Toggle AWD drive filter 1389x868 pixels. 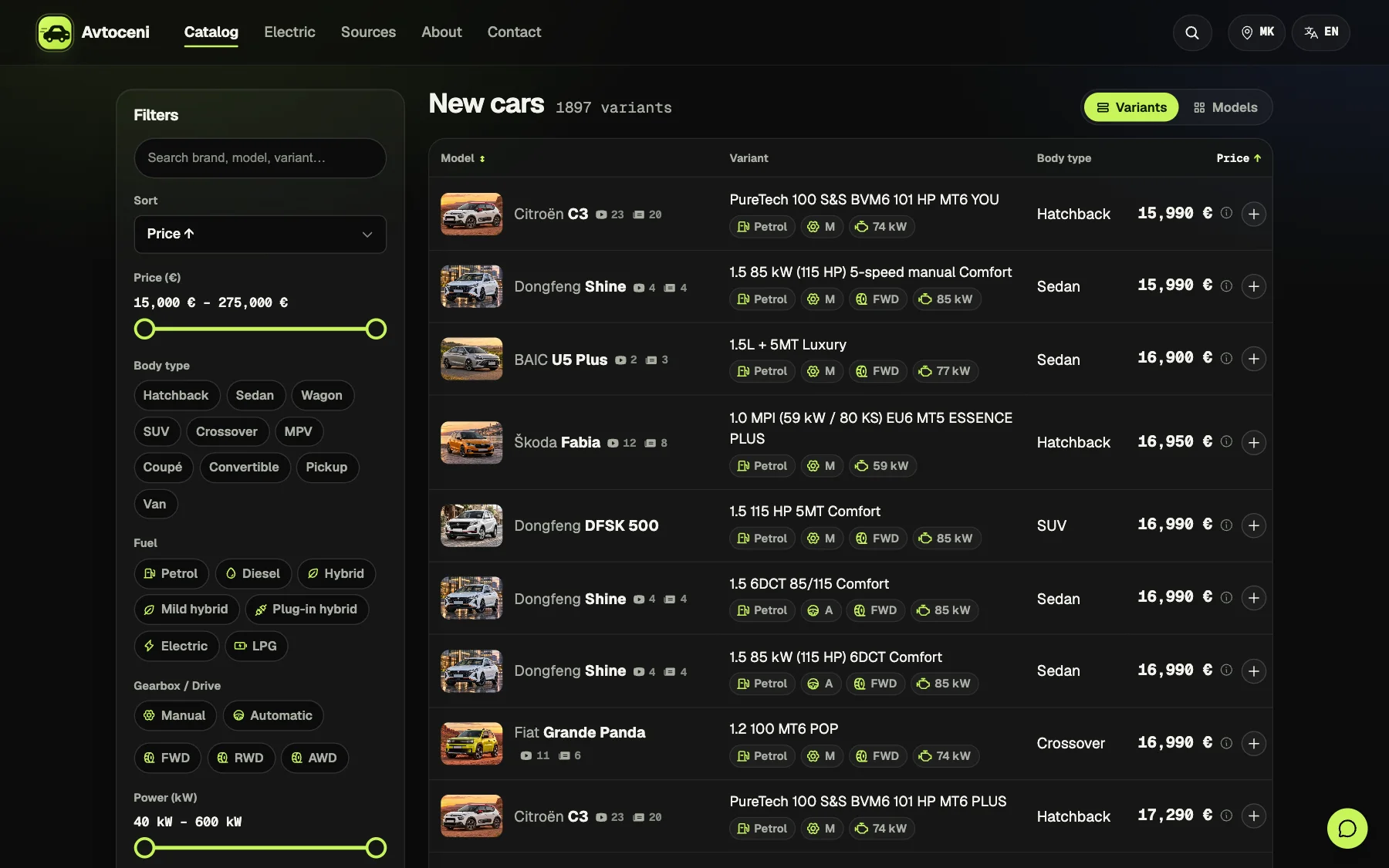(x=314, y=758)
